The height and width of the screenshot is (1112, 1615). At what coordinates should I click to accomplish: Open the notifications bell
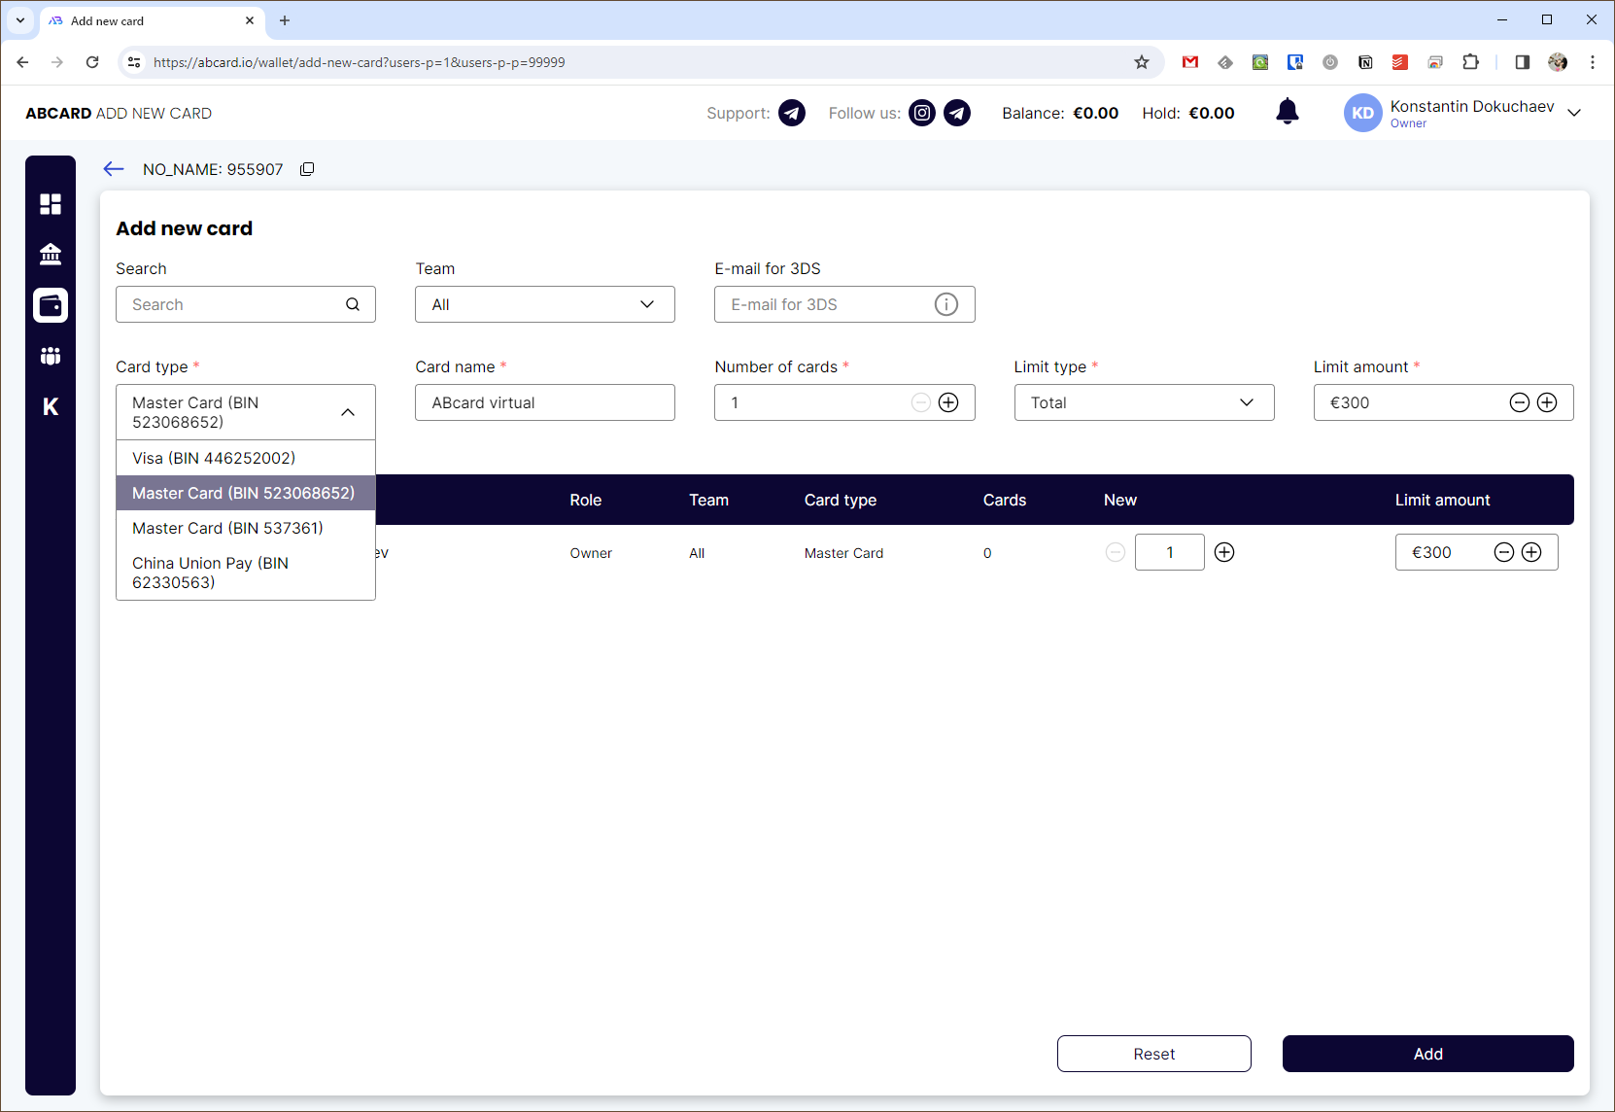click(x=1288, y=112)
